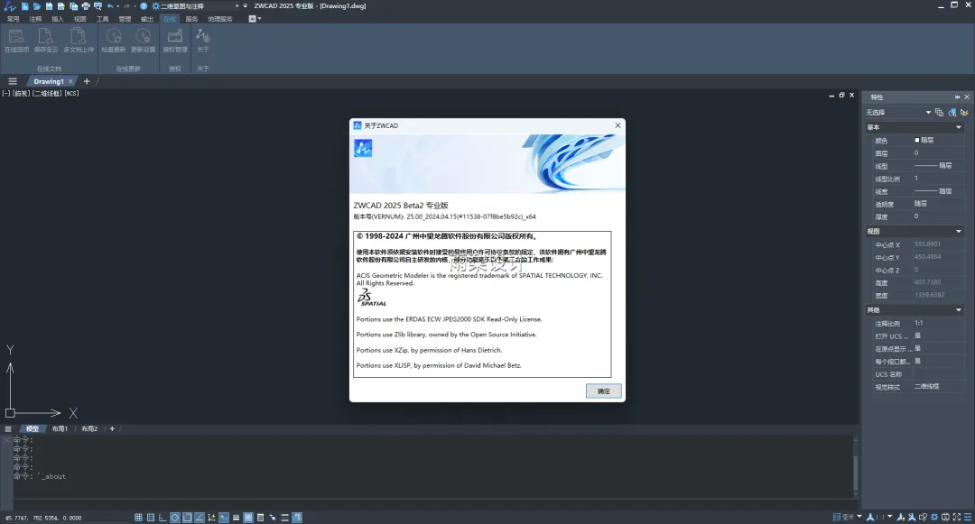Open the 毫米 units dropdown in status bar
975x524 pixels.
pos(859,517)
